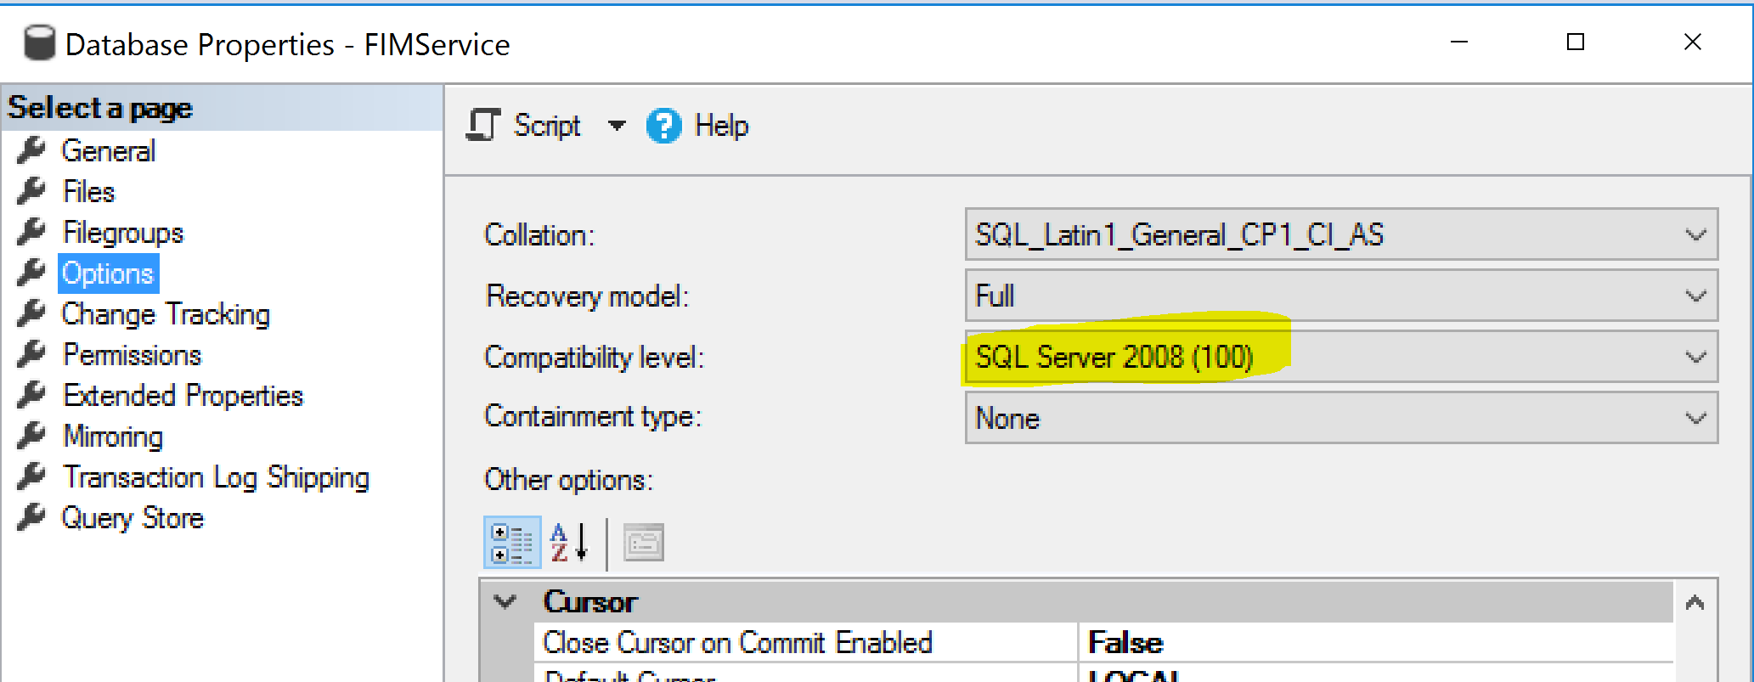Click the Property Pages icon
This screenshot has height=682, width=1754.
(x=643, y=543)
